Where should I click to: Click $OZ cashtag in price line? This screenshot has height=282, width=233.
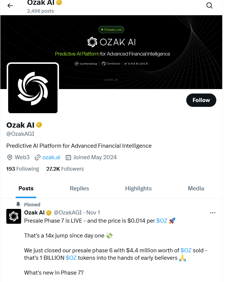coord(162,221)
